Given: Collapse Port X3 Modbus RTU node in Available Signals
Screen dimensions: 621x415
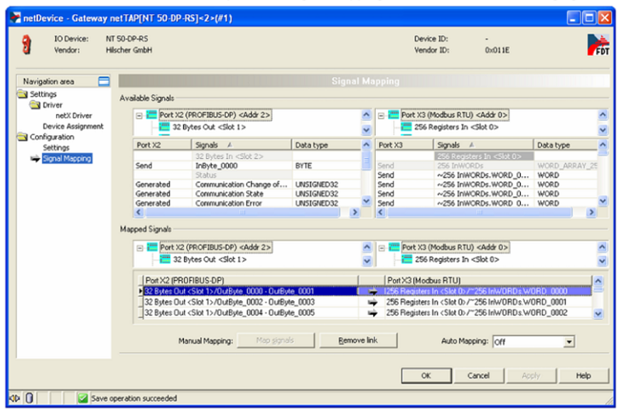Looking at the screenshot, I should 380,115.
